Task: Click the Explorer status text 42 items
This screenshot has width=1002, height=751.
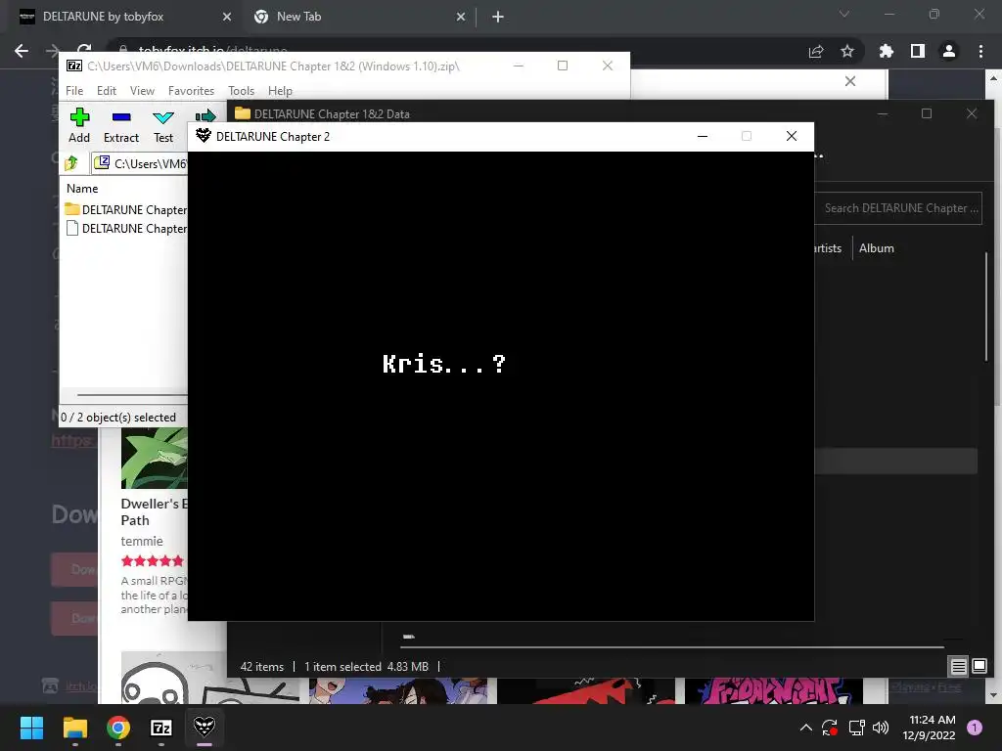Action: pyautogui.click(x=261, y=667)
